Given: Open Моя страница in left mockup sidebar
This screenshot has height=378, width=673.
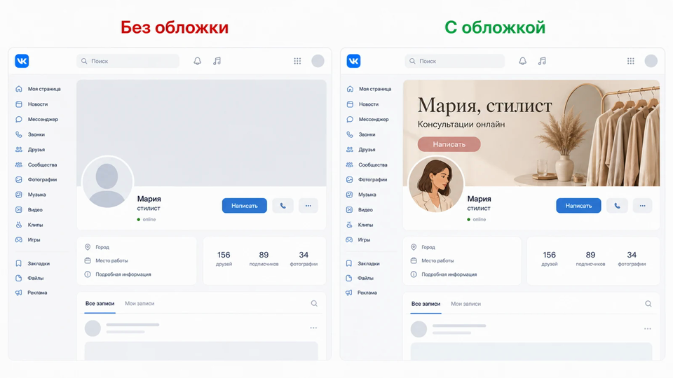Looking at the screenshot, I should (x=38, y=89).
